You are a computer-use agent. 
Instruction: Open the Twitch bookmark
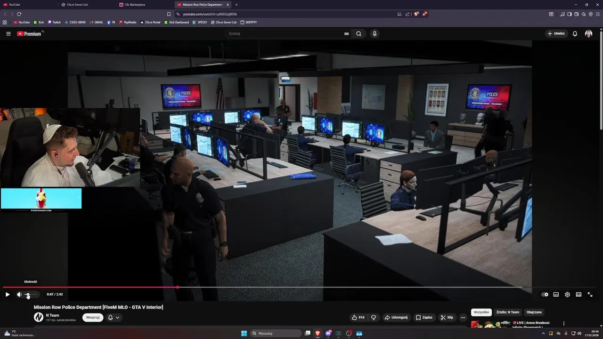54,22
